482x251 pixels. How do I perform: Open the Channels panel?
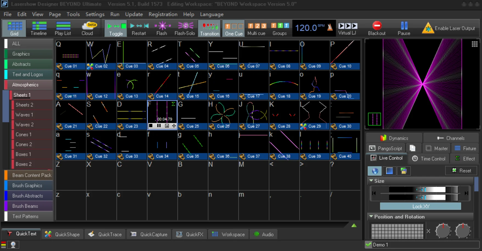(451, 138)
